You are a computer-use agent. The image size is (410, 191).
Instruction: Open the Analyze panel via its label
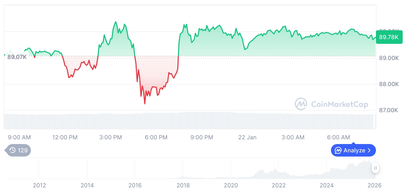pos(354,151)
